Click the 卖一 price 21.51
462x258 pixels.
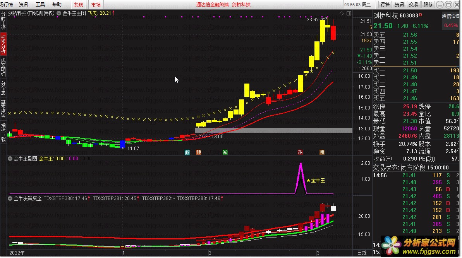point(410,63)
